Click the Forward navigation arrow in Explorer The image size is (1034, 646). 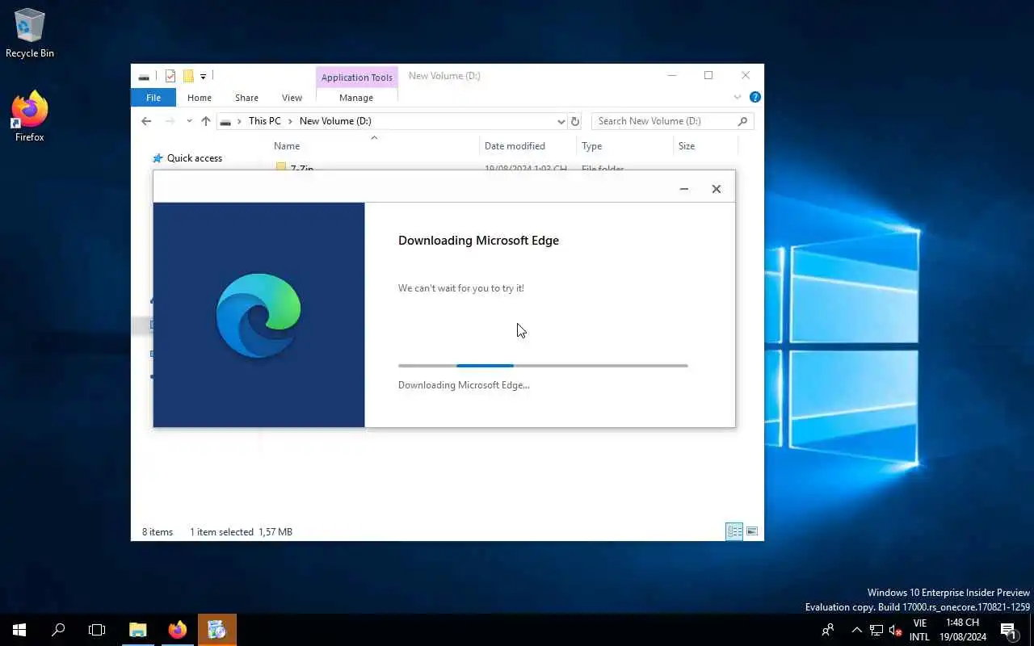(170, 121)
